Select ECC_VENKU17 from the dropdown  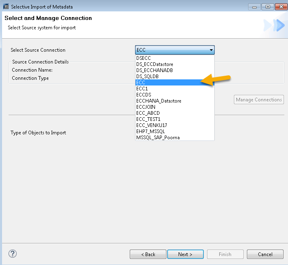tap(175, 125)
